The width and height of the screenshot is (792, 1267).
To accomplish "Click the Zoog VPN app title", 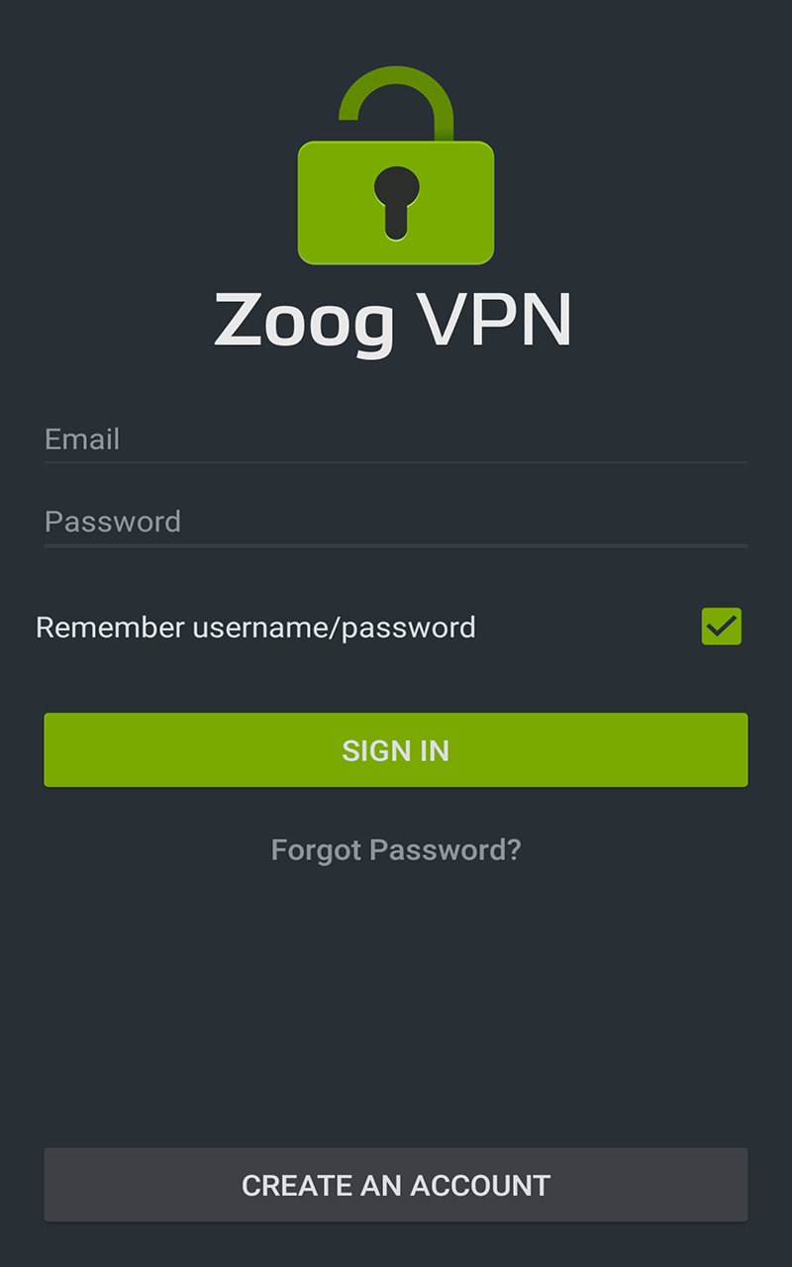I will point(396,319).
